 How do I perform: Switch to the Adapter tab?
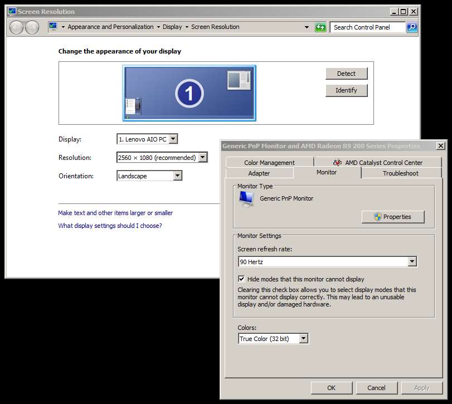click(259, 173)
